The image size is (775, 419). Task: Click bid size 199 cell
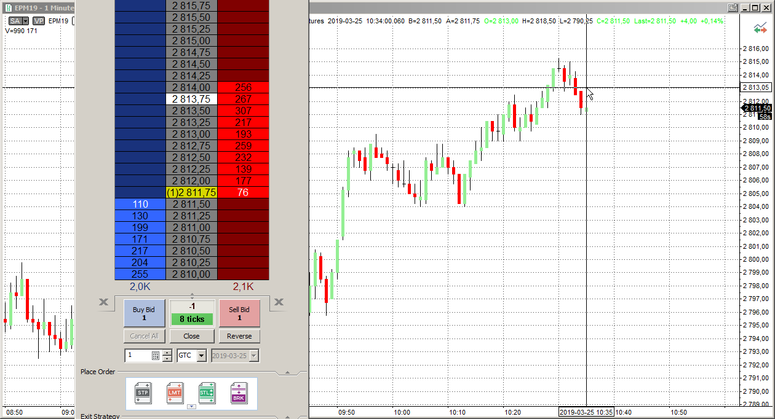[x=140, y=227]
